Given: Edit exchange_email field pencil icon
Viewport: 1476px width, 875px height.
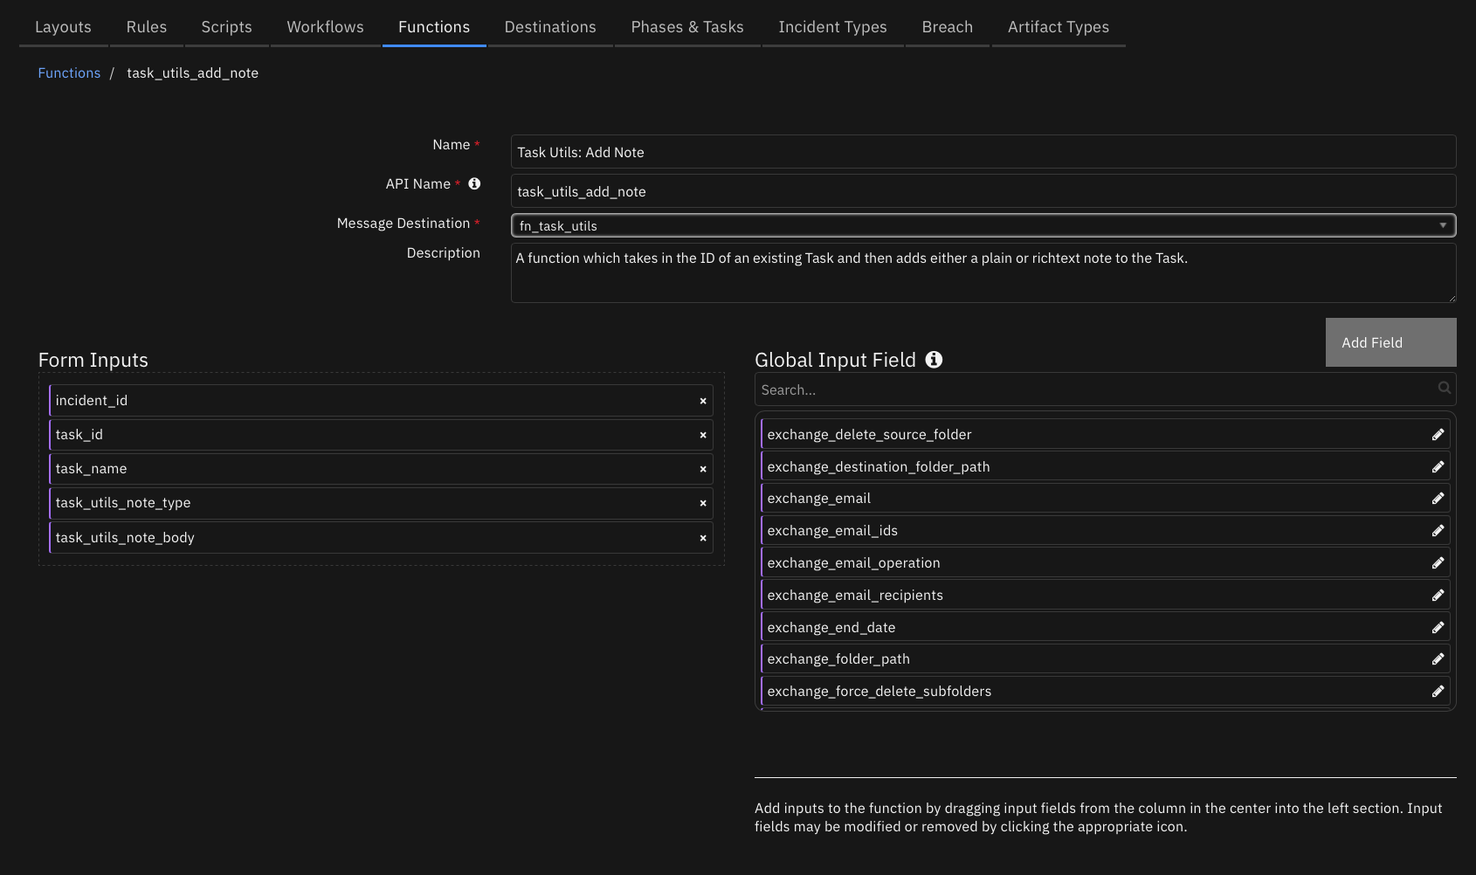Looking at the screenshot, I should [1438, 499].
